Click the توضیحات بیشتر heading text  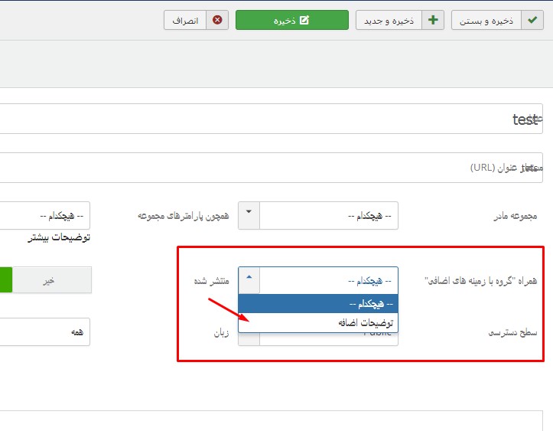(59, 237)
